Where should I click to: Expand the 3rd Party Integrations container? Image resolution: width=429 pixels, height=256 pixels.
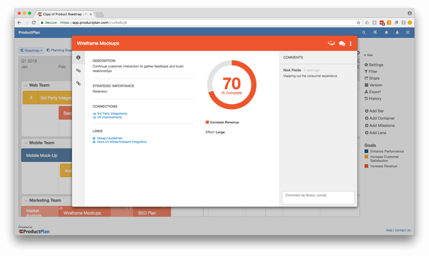(31, 98)
